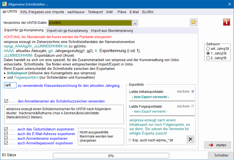The image size is (234, 160).
Task: Toggle E-Mail-Adresse exportieren checkbox
Action: (x=6, y=134)
